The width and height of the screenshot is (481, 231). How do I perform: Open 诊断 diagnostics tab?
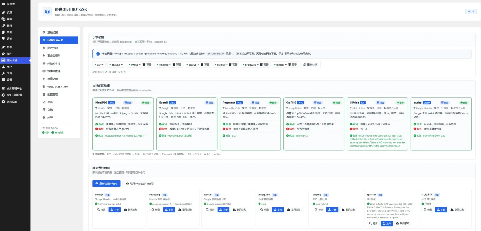point(59,102)
